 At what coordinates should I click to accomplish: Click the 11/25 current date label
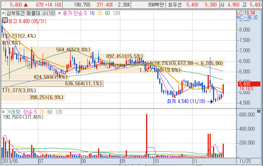(245, 161)
